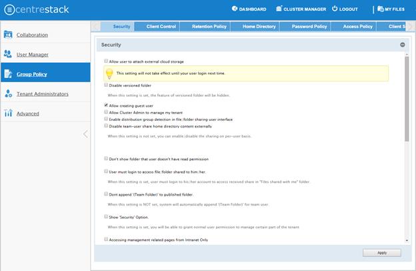Switch to the Security tab
Image resolution: width=416 pixels, height=271 pixels.
pyautogui.click(x=117, y=26)
